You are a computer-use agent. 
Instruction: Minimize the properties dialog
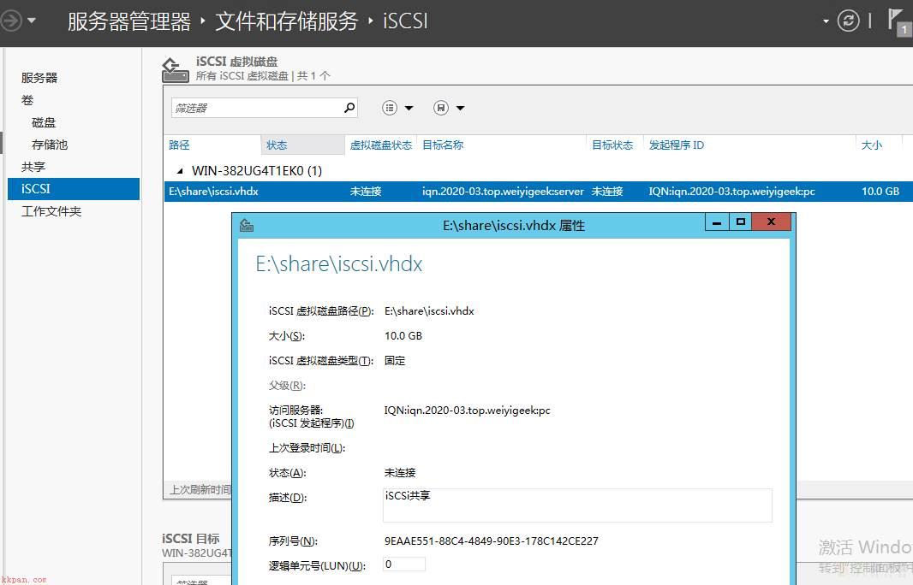(x=717, y=222)
